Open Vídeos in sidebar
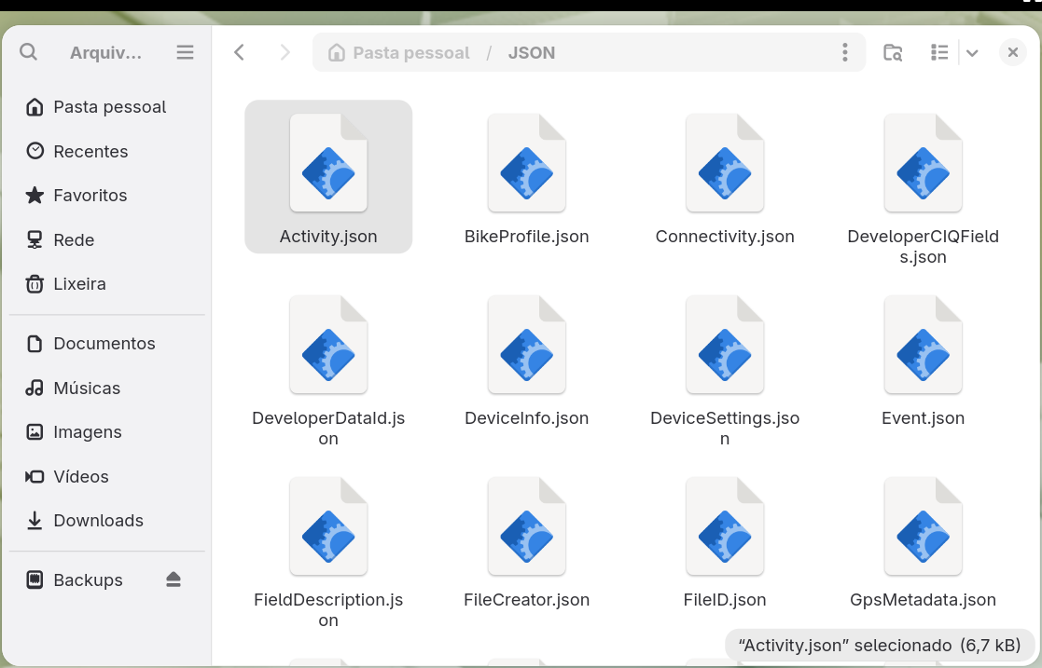 (x=107, y=477)
